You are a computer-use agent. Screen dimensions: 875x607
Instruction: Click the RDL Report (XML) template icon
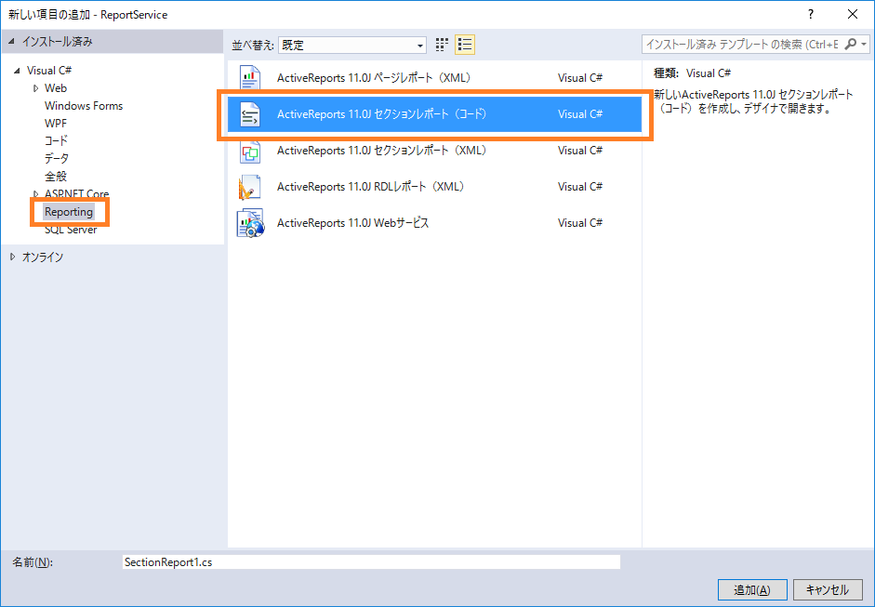point(250,187)
